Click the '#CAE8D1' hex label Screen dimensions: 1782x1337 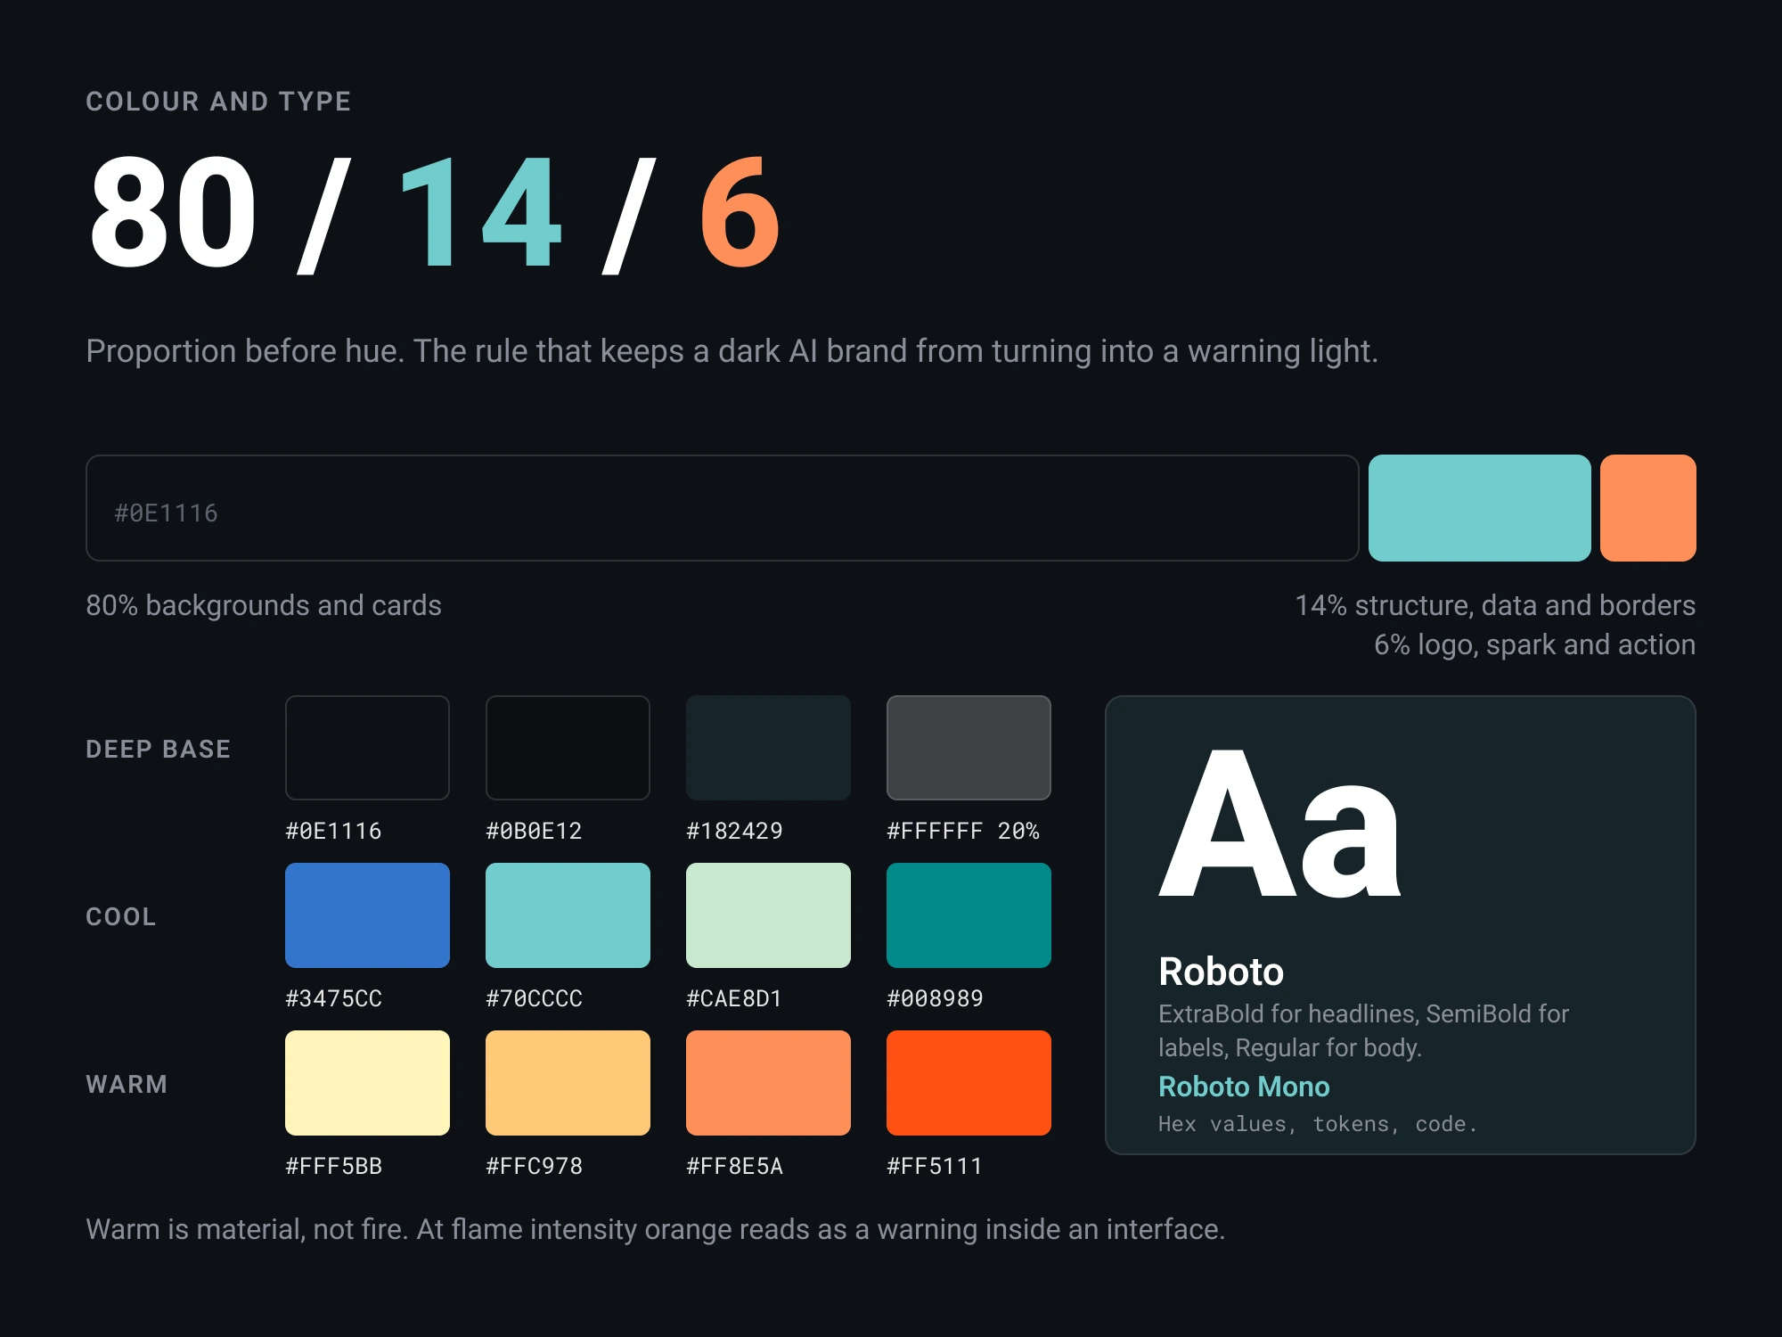tap(734, 998)
